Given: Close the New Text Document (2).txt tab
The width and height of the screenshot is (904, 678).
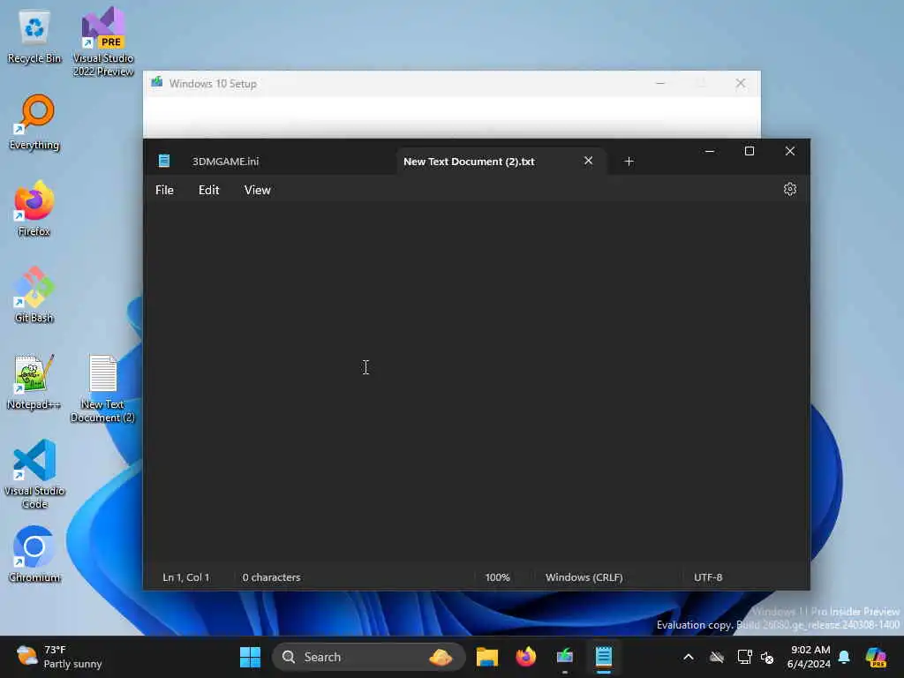Looking at the screenshot, I should click(x=588, y=161).
